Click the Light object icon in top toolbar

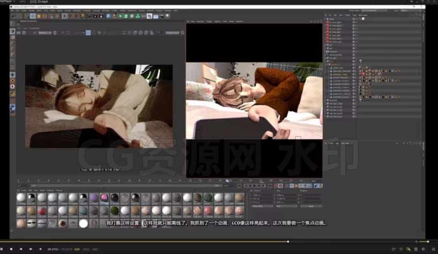click(x=167, y=16)
